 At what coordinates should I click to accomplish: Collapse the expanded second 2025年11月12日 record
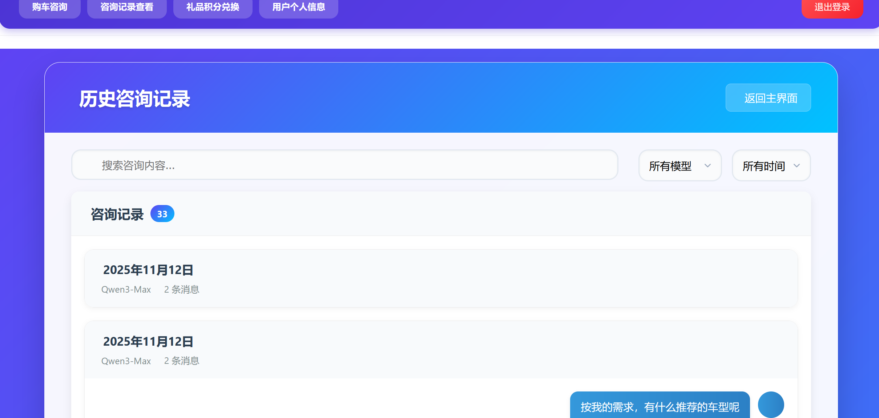441,350
